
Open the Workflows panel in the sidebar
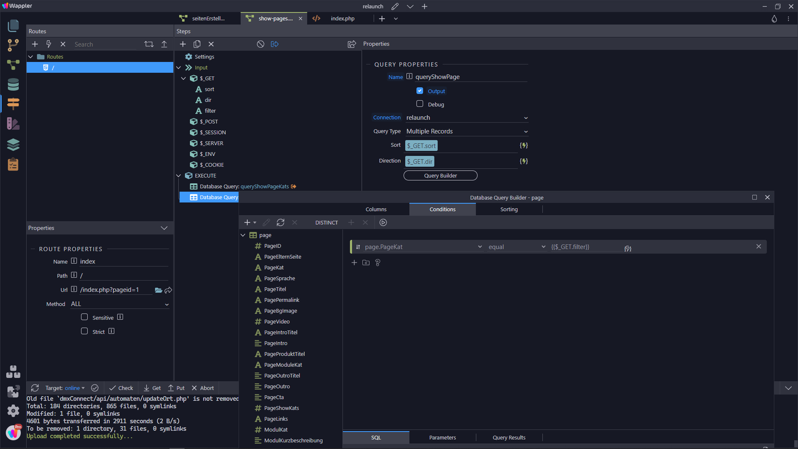[13, 64]
